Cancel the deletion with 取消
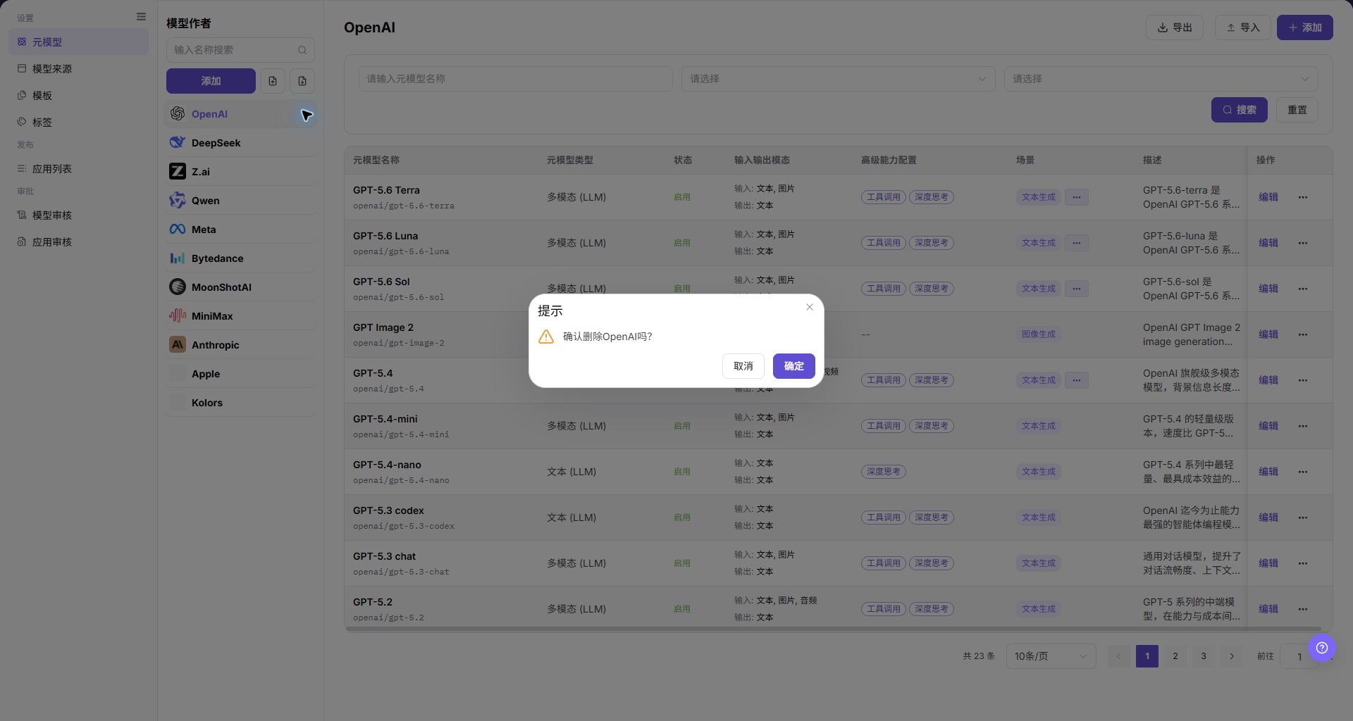 click(x=743, y=366)
